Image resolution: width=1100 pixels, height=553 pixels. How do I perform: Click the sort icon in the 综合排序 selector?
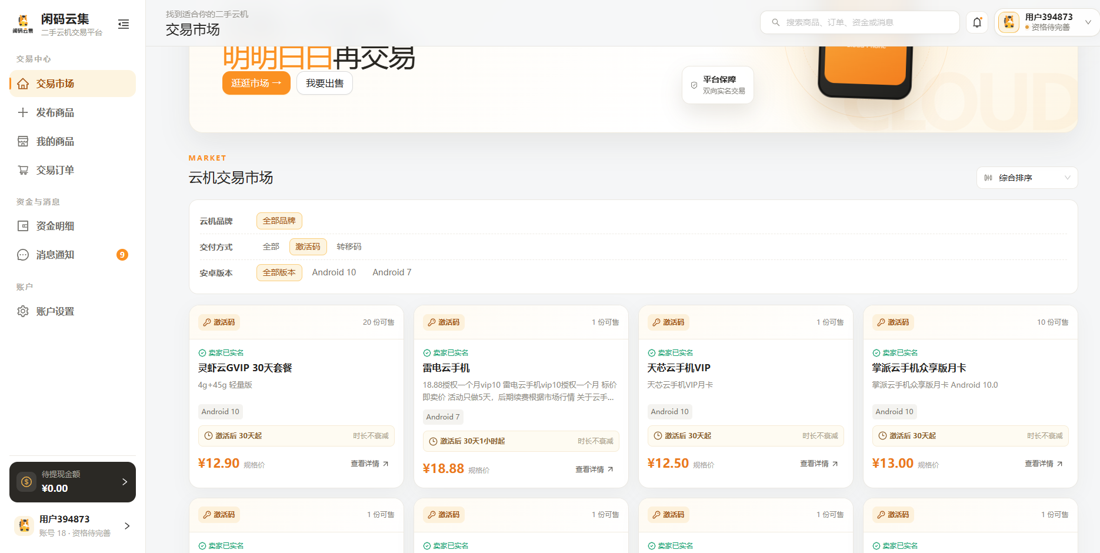pos(988,178)
